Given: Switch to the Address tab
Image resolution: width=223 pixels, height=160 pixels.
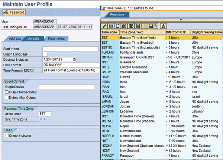Looking at the screenshot, I should click(x=15, y=38).
